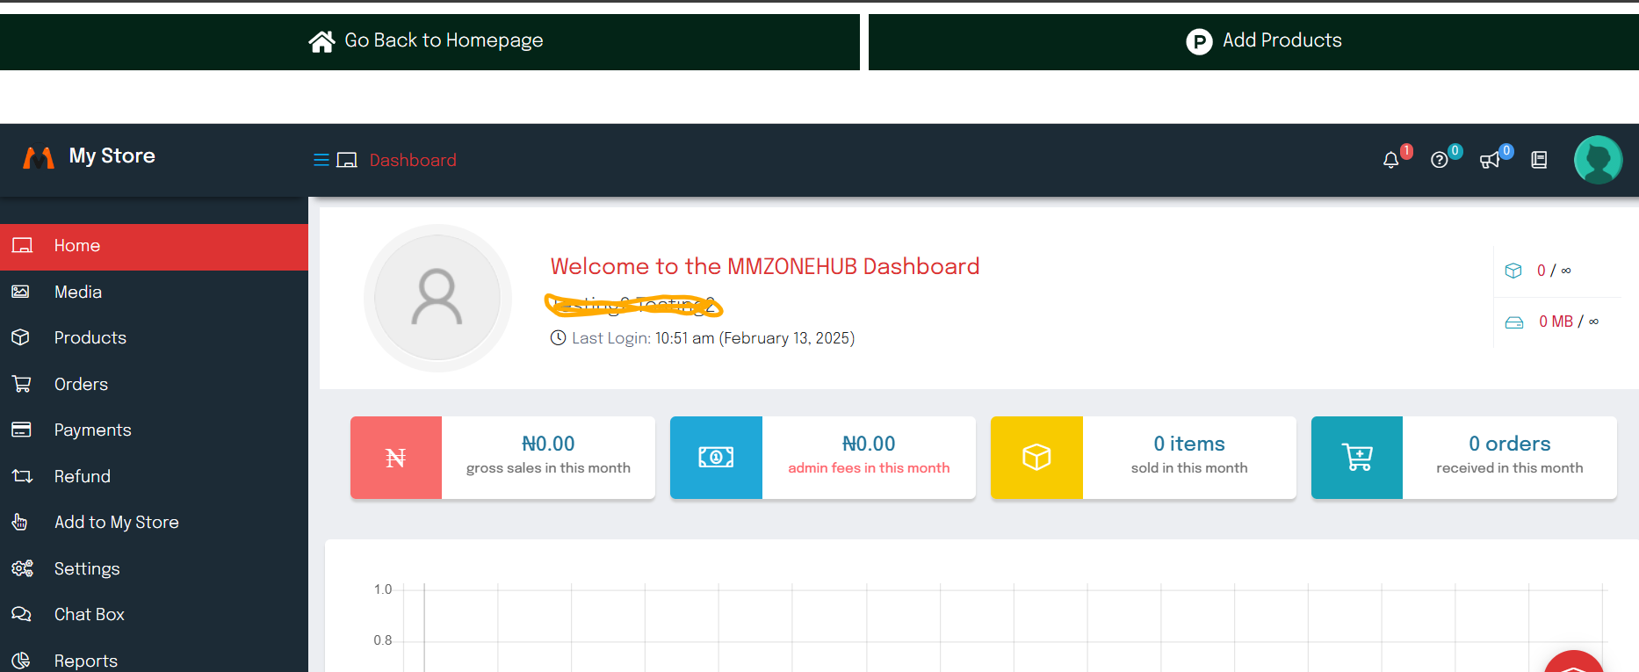The image size is (1639, 672).
Task: Click admin fees in this month label
Action: (x=869, y=468)
